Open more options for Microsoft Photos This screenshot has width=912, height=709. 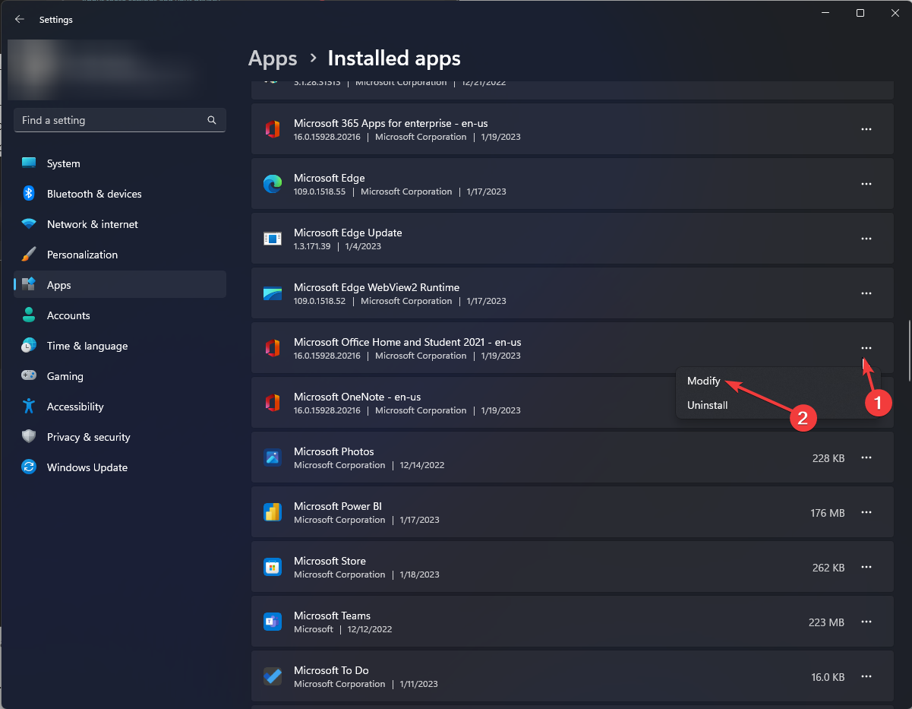pos(866,458)
